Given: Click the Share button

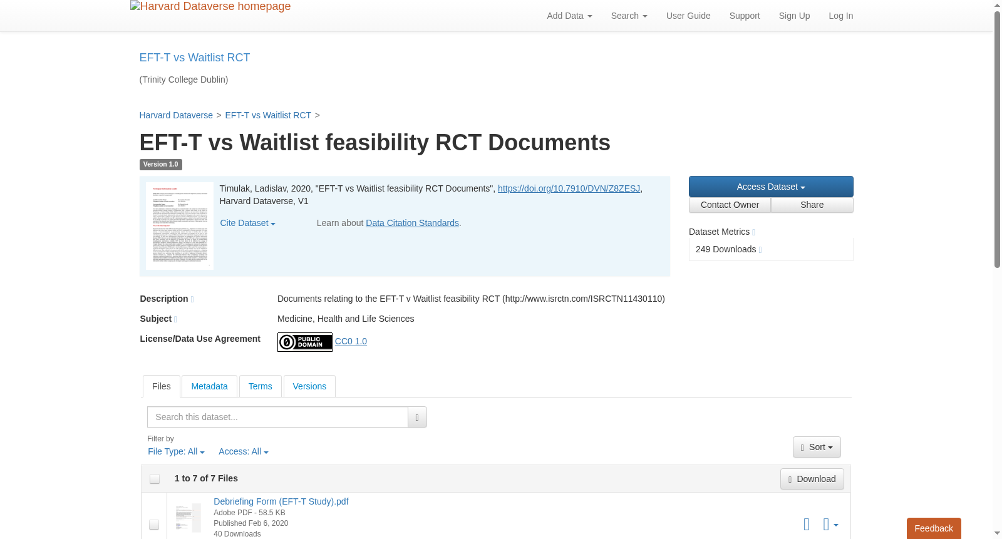Looking at the screenshot, I should tap(812, 205).
